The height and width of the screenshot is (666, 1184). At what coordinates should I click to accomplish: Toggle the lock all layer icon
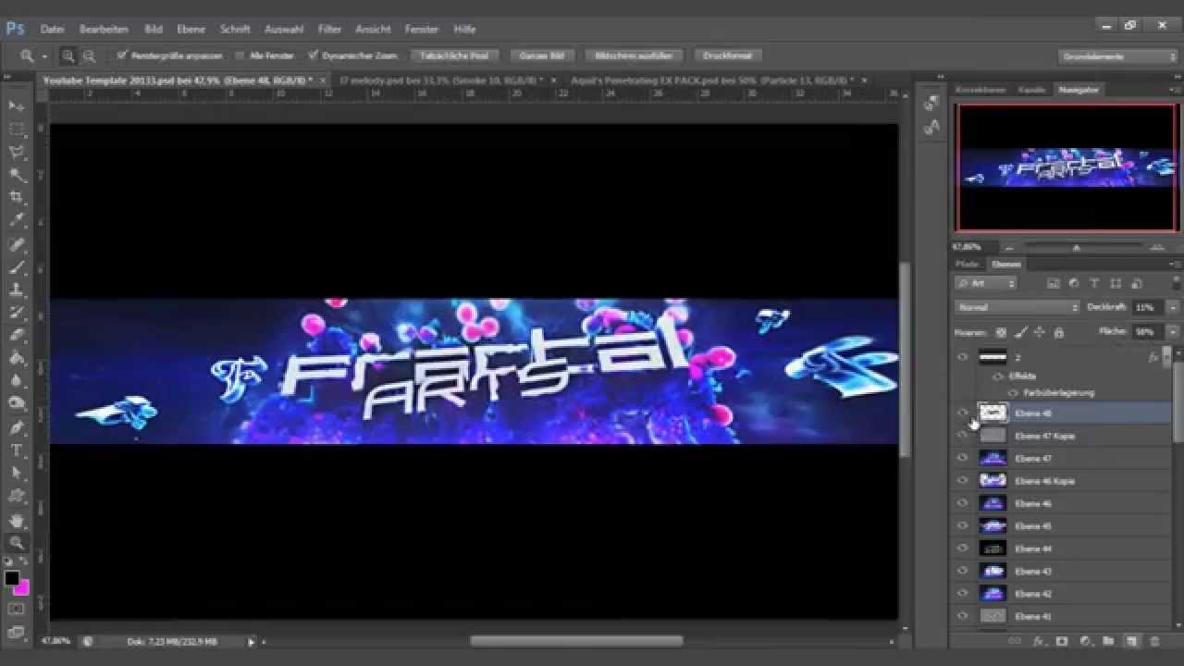click(x=1058, y=332)
